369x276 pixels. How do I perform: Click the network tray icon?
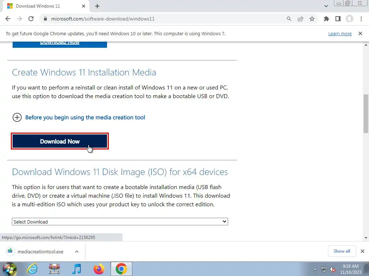pyautogui.click(x=324, y=270)
